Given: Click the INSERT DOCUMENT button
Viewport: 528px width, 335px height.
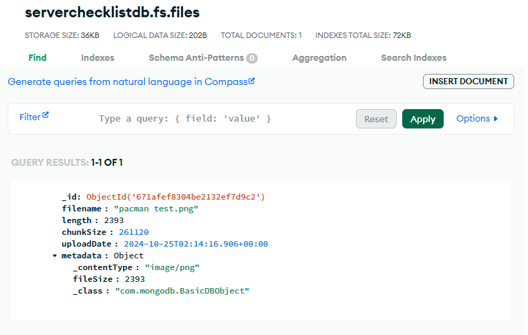Looking at the screenshot, I should pyautogui.click(x=469, y=82).
